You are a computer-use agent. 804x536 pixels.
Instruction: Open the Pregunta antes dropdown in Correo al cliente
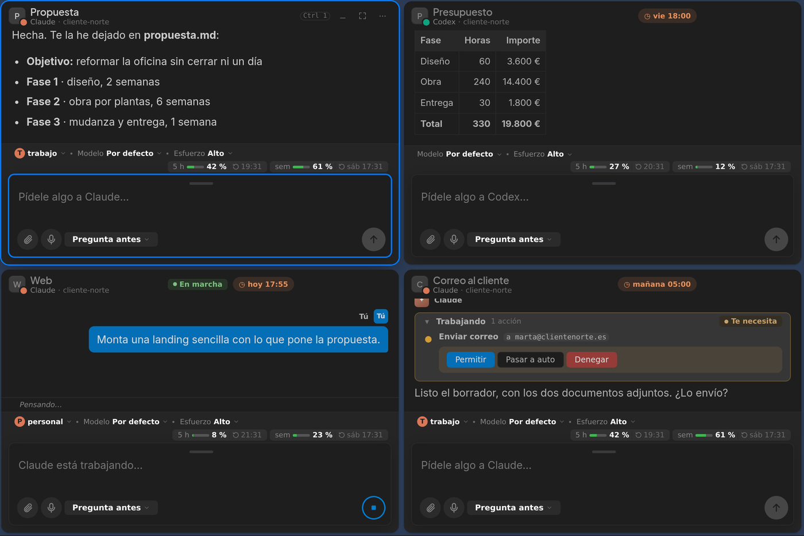513,507
